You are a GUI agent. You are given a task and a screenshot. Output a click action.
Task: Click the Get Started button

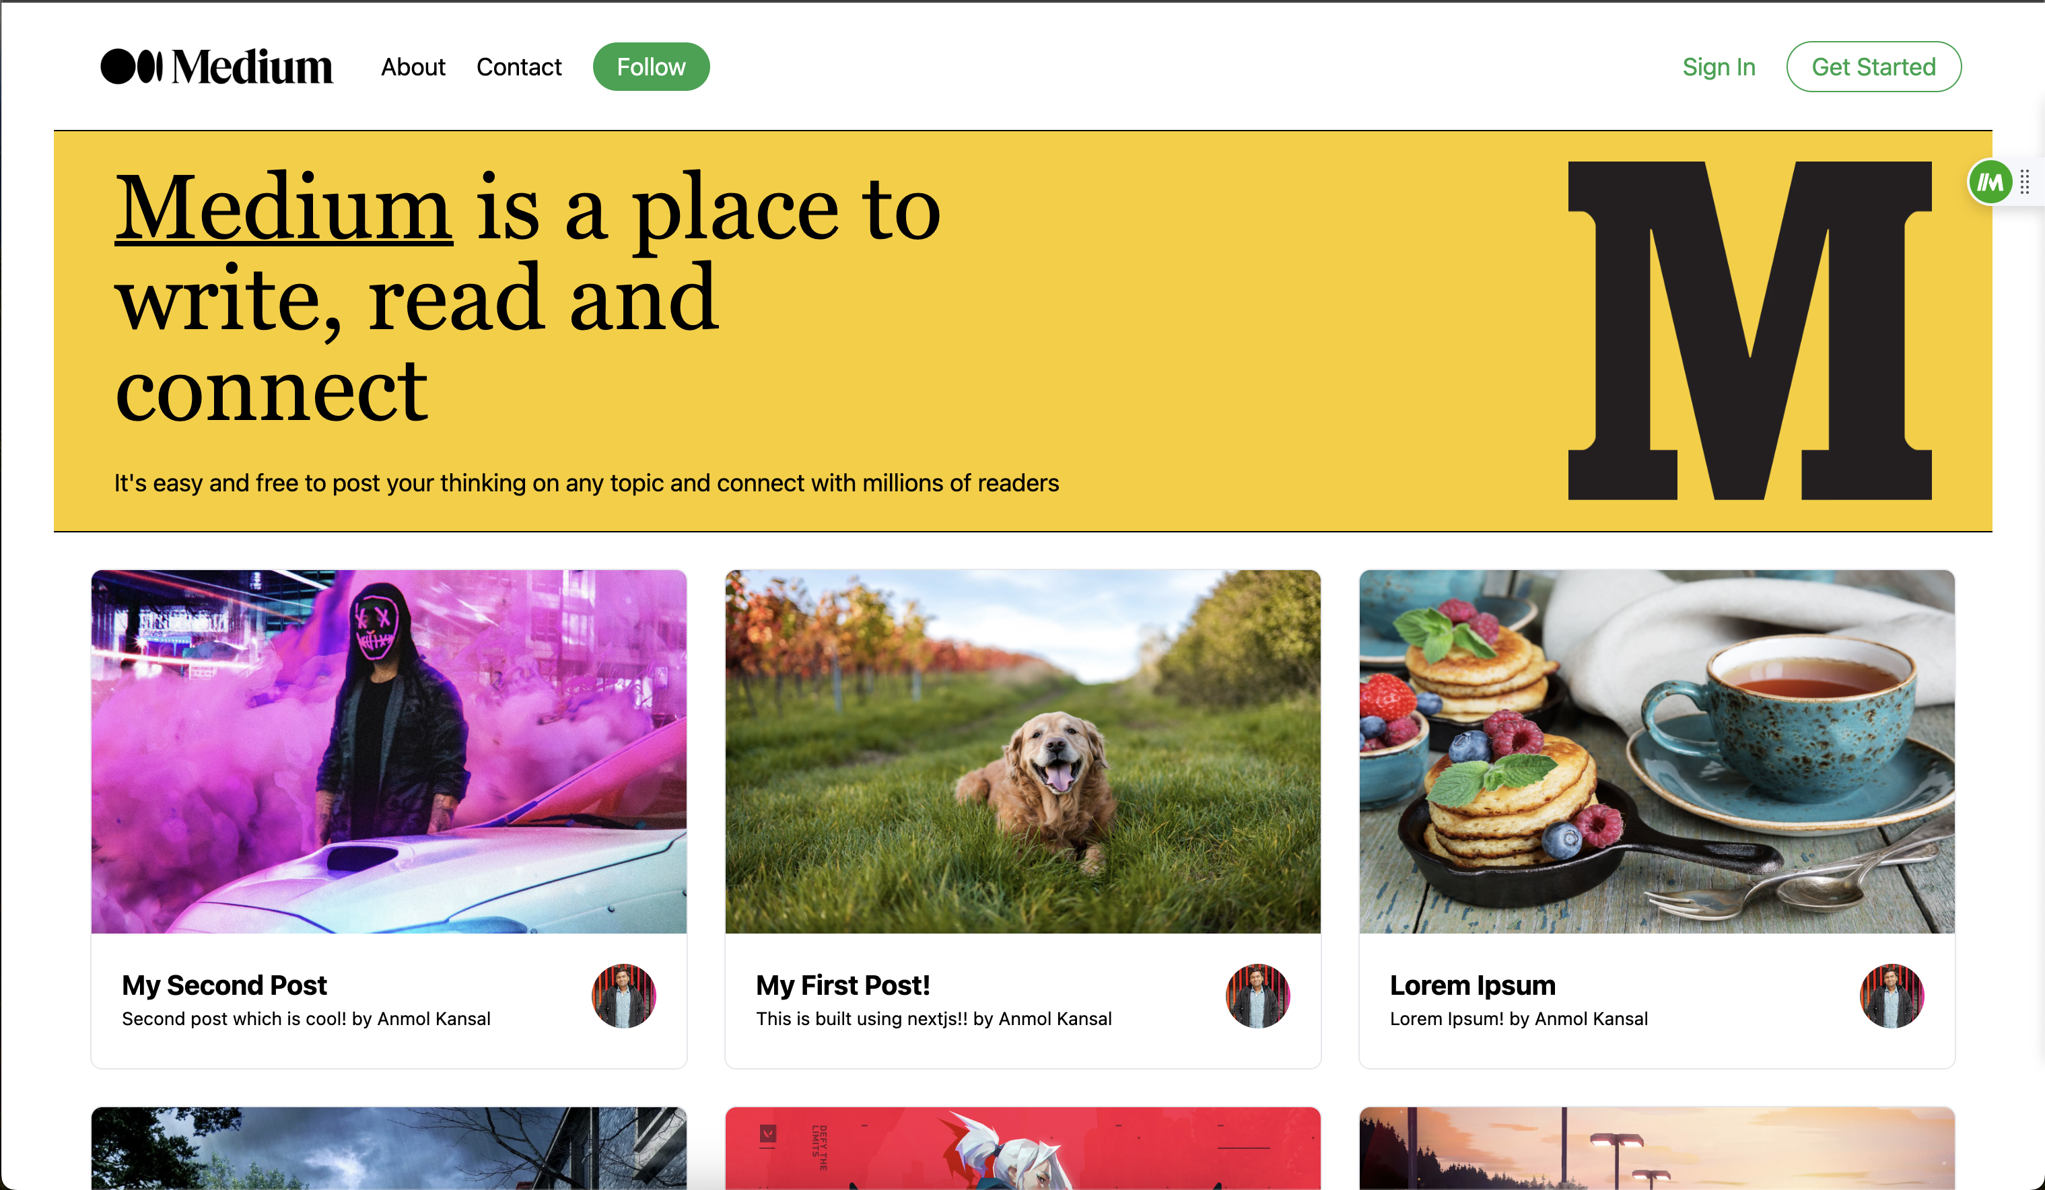[1874, 67]
